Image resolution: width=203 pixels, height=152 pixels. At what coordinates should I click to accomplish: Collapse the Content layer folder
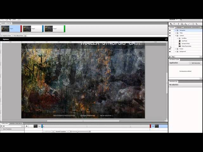pyautogui.click(x=175, y=36)
